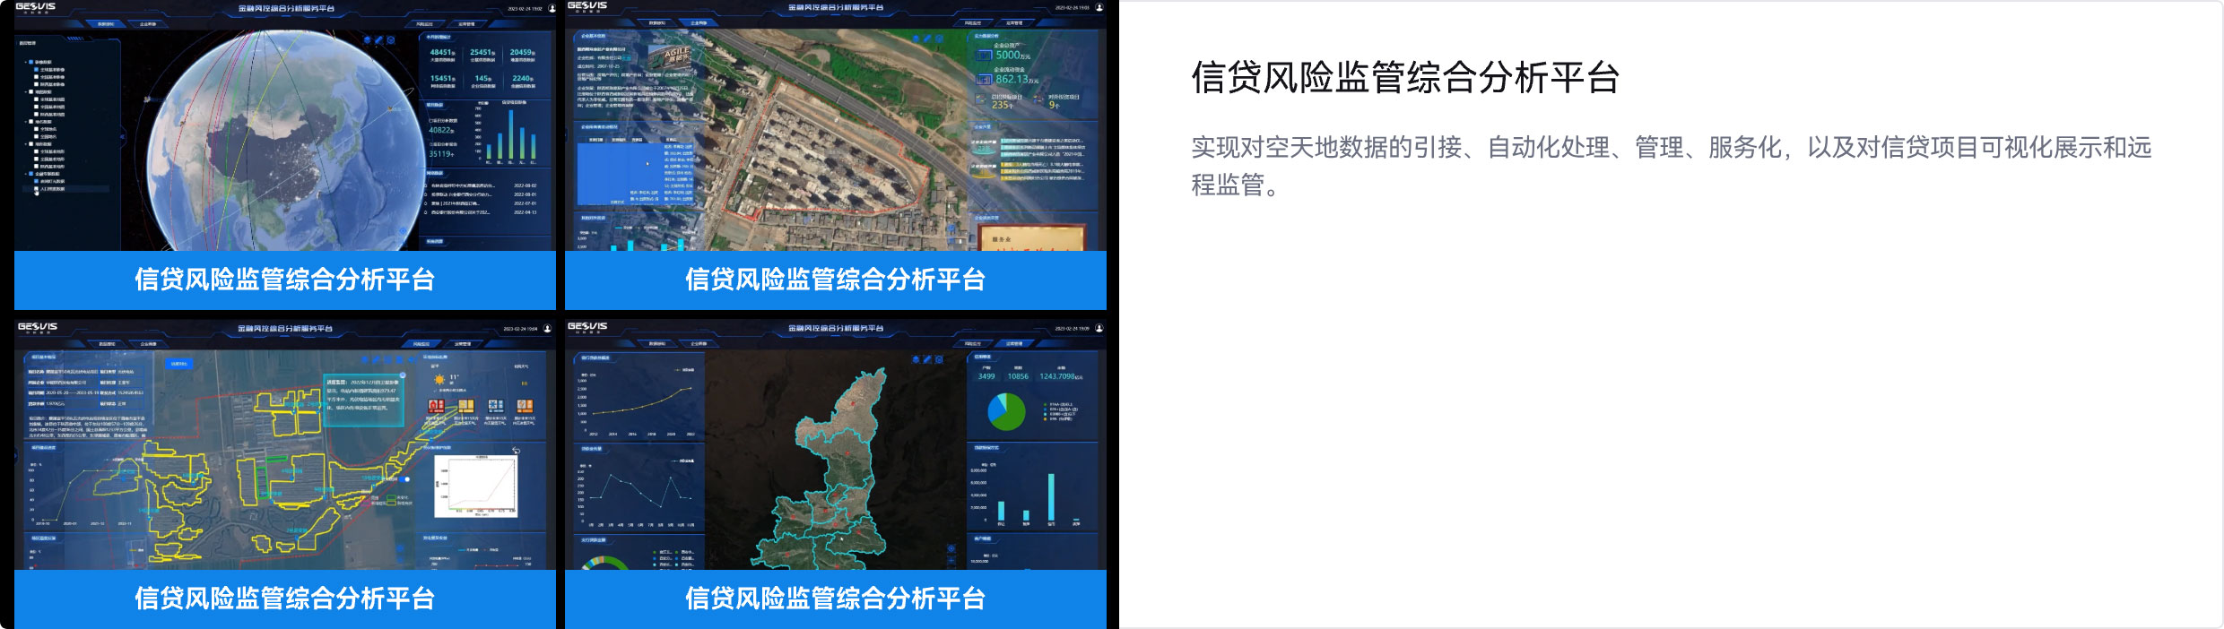Click the GEOVIS logo in the residential satellite screenshot

point(587,7)
